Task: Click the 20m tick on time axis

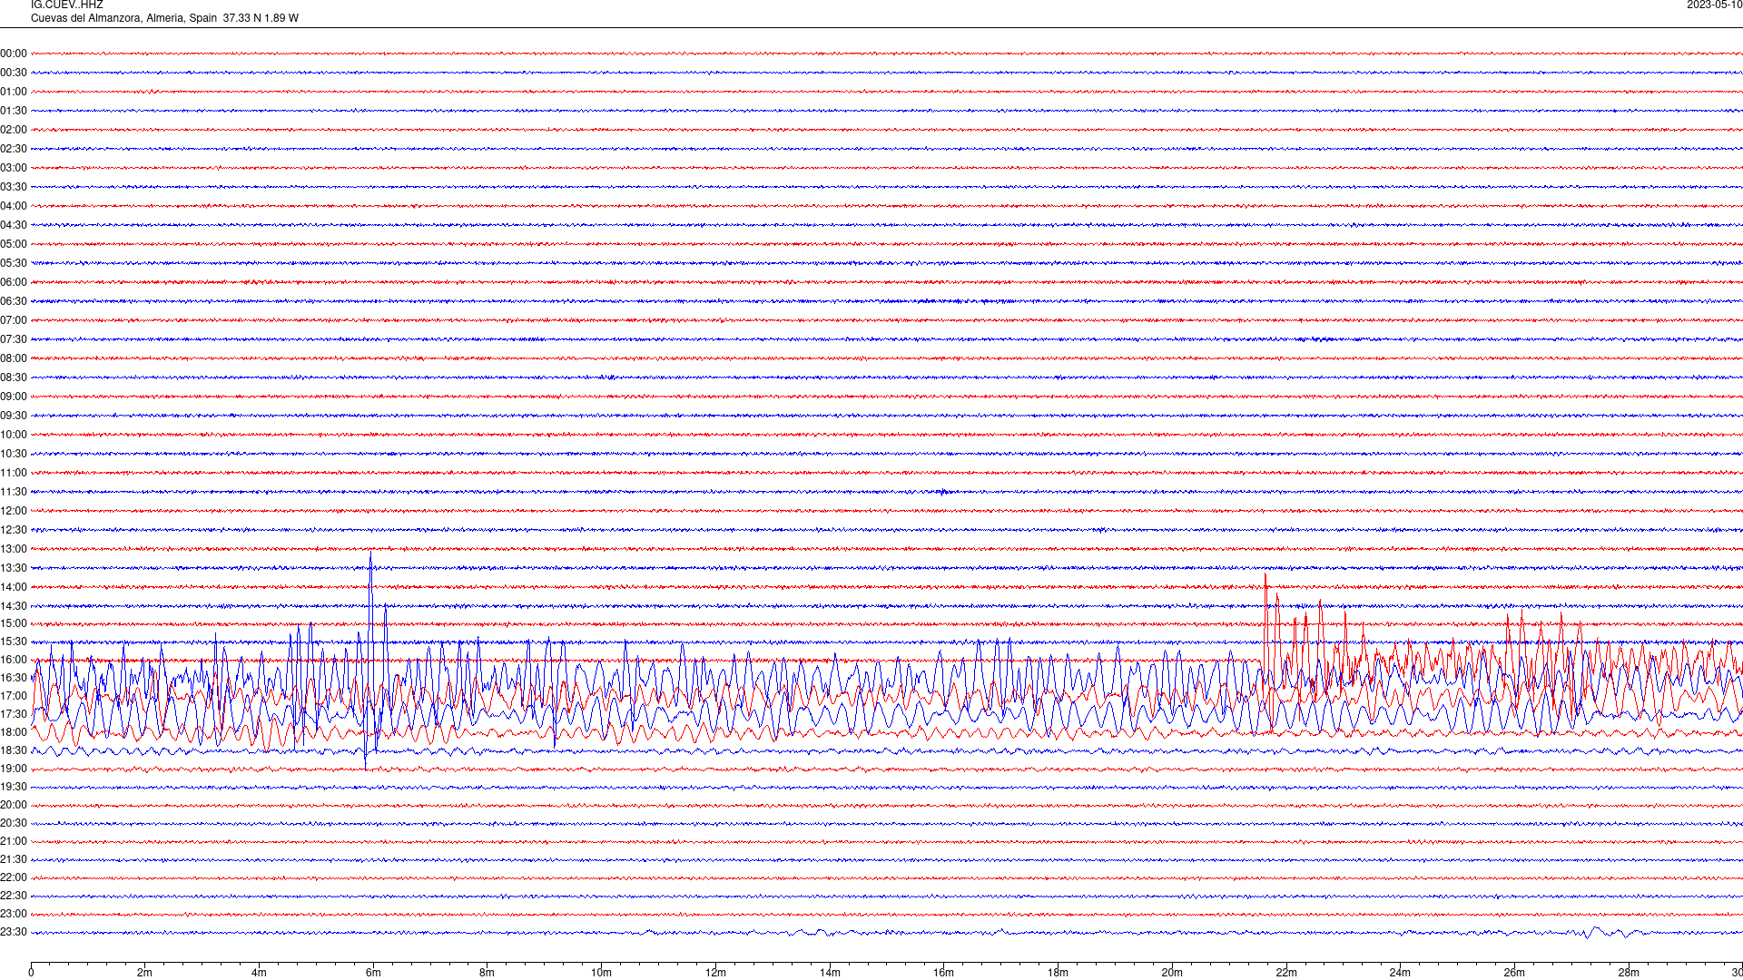Action: 1172,973
